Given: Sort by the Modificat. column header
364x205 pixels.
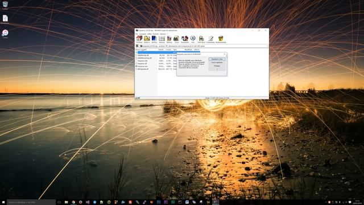Looking at the screenshot, I should [188, 50].
